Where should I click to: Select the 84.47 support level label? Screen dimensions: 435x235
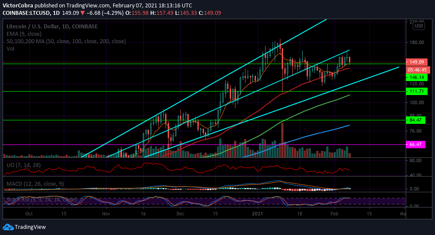(415, 120)
